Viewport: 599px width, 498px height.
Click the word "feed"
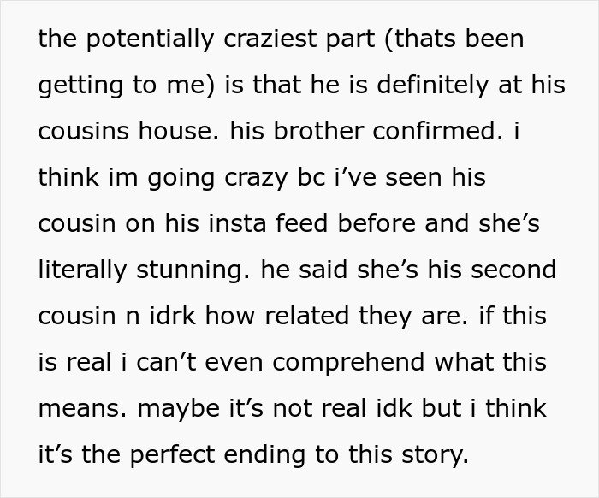(x=315, y=223)
